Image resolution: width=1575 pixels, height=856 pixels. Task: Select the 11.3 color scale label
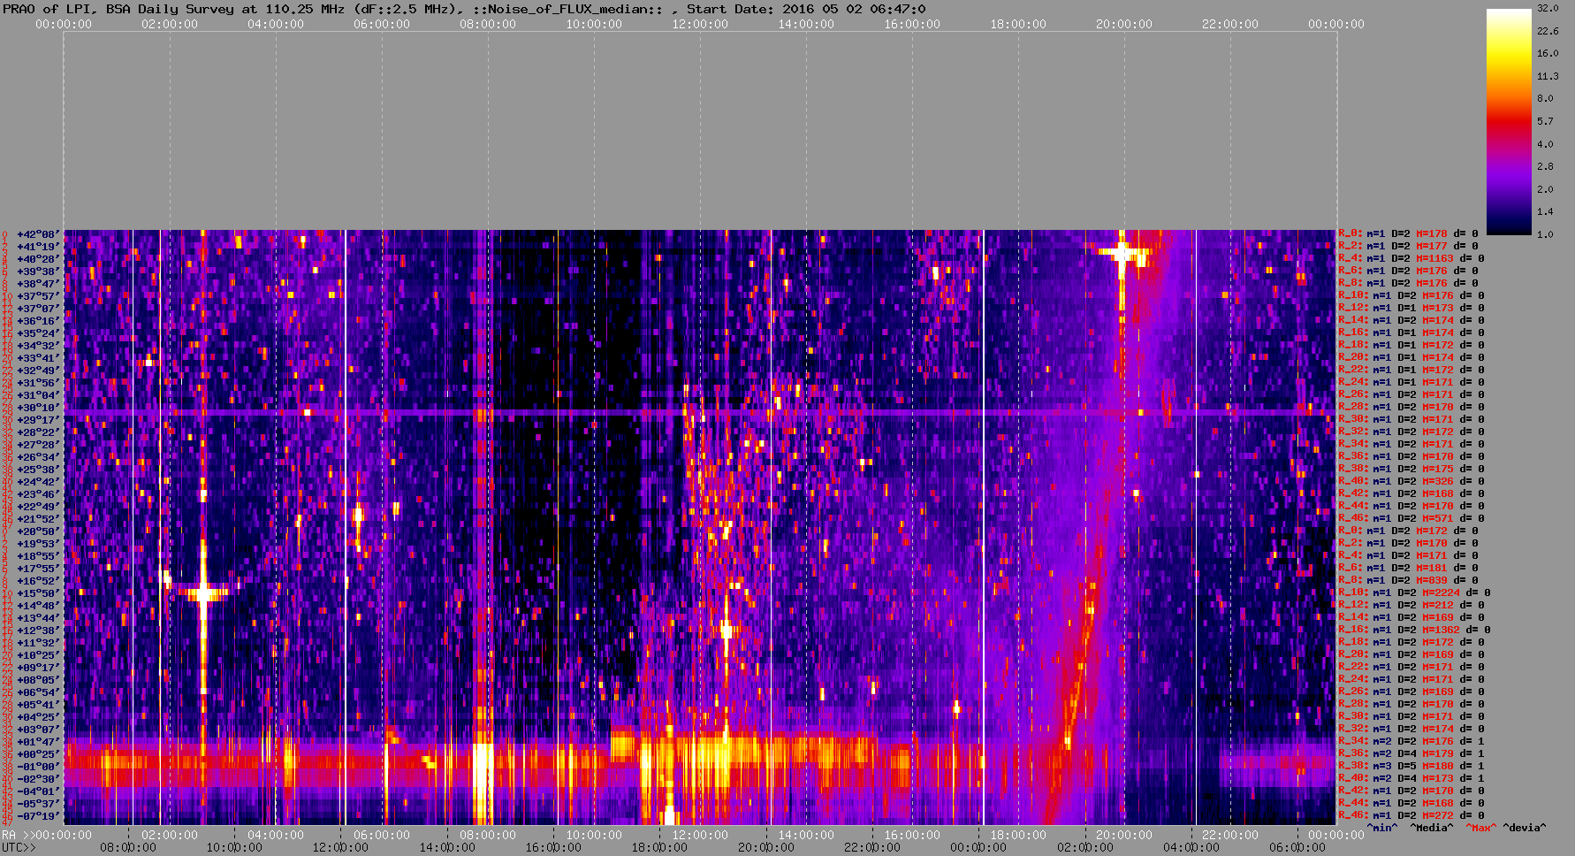(1548, 76)
